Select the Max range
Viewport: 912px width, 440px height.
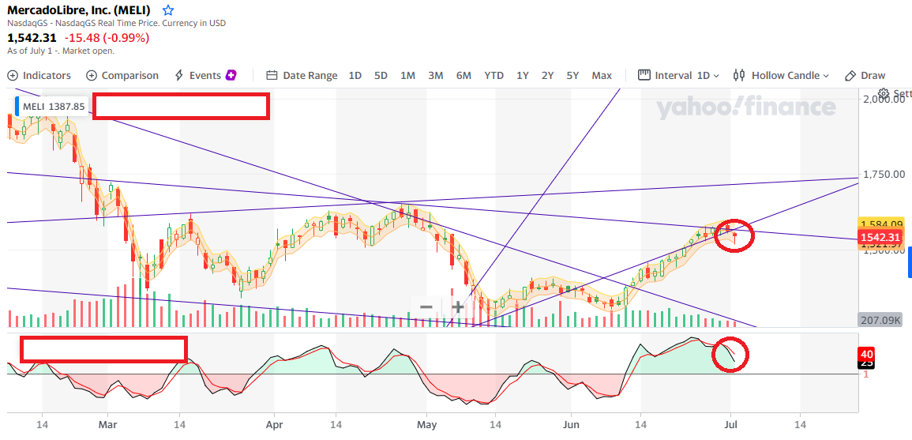602,75
